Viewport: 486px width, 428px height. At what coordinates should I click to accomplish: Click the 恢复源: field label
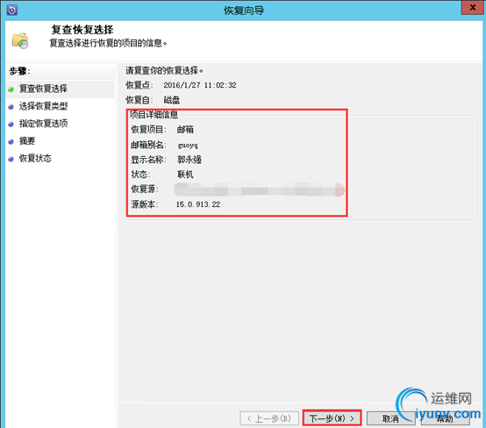[x=145, y=189]
